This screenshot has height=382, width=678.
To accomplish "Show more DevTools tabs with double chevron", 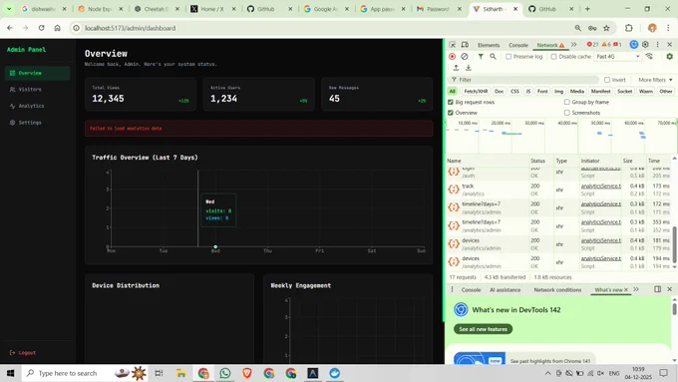I will pos(573,45).
